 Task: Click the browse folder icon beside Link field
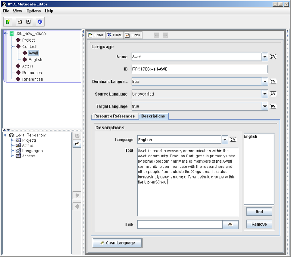[230, 225]
